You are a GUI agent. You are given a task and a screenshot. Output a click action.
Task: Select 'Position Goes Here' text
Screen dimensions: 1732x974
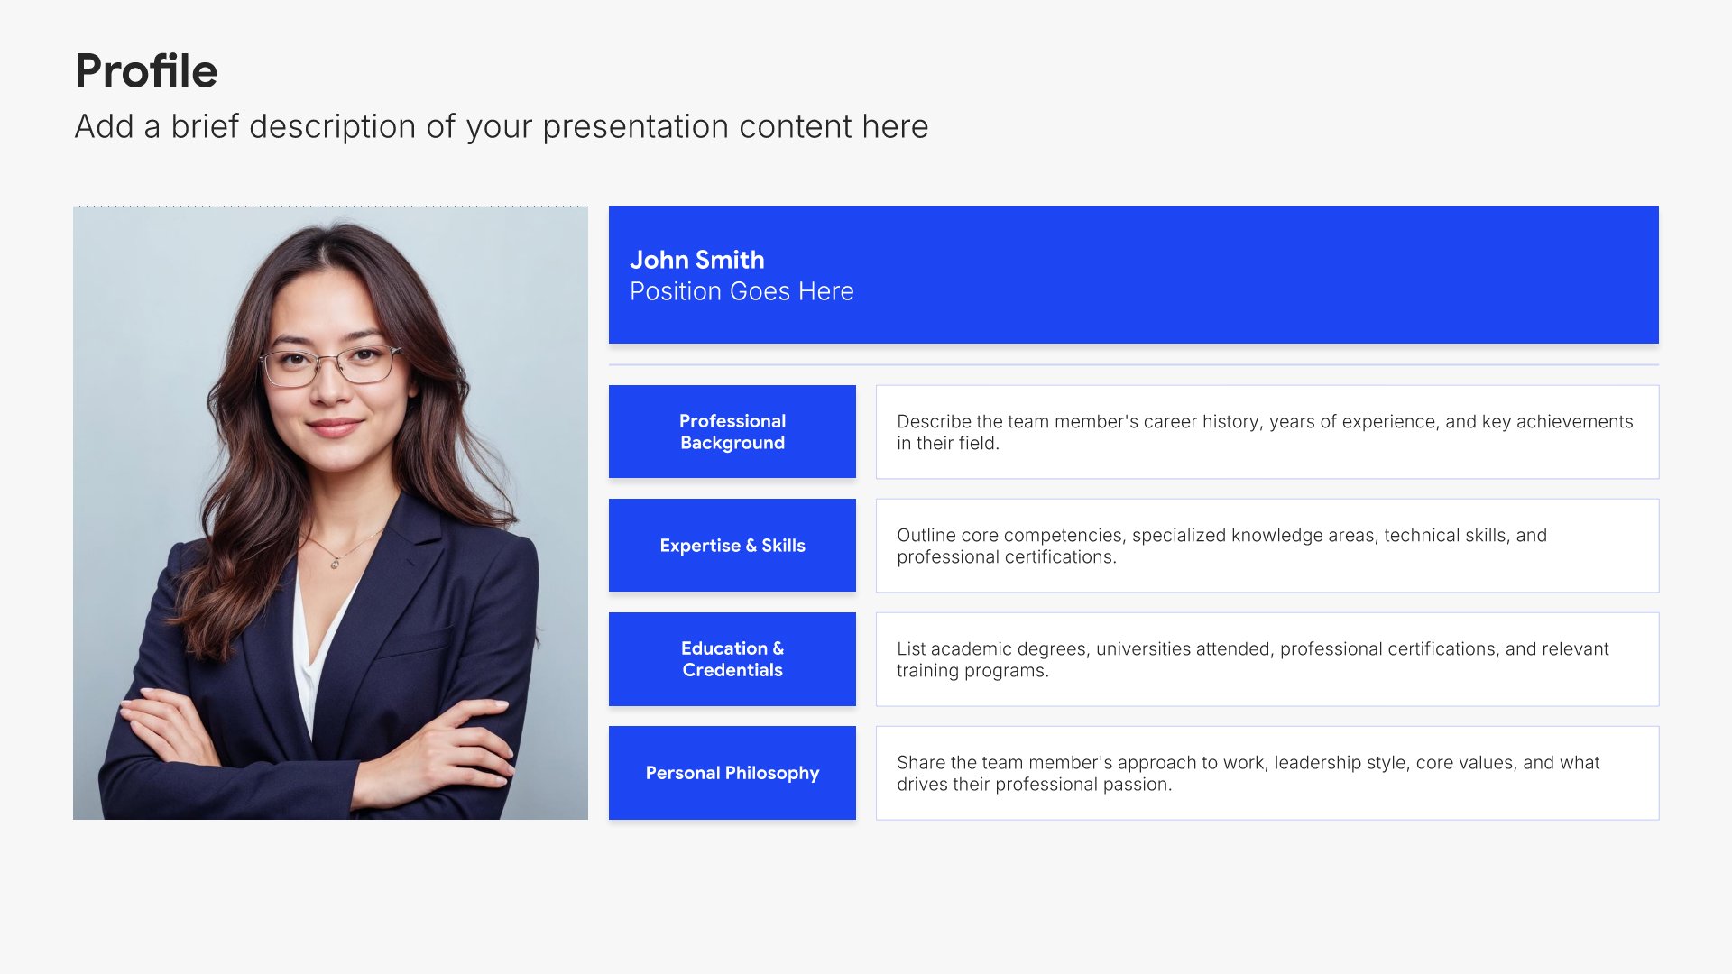click(x=742, y=291)
